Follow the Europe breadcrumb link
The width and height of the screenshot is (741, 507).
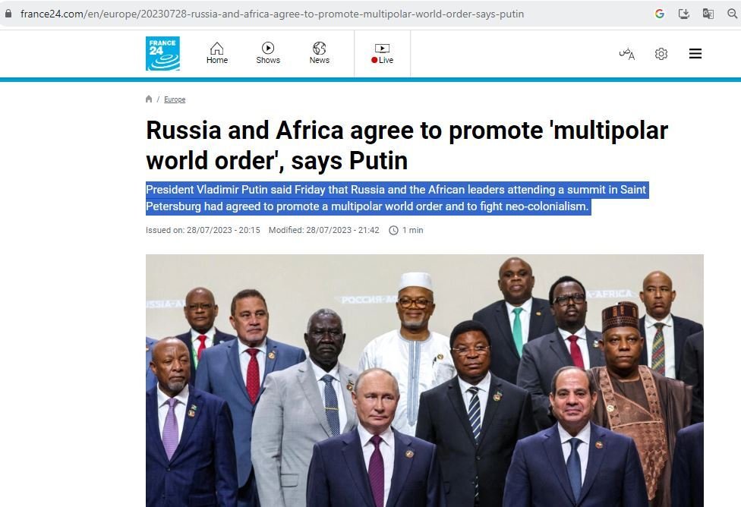[x=175, y=99]
